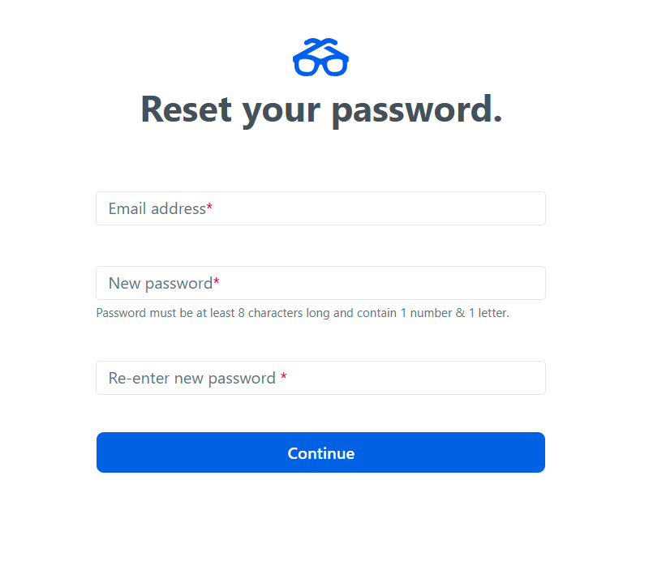Click the "Re-enter new password" placeholder text
Screen dimensions: 649x570
pyautogui.click(x=191, y=378)
